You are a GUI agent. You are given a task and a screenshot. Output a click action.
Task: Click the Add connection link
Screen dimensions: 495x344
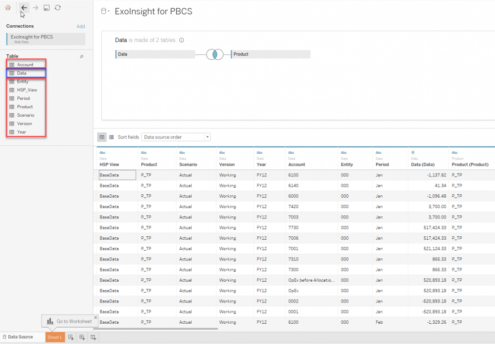[81, 26]
